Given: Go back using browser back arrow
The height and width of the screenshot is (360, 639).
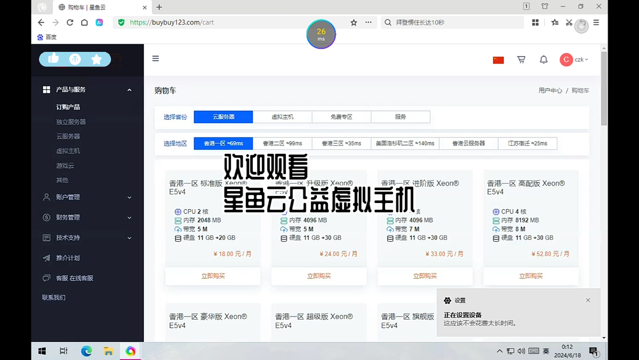Looking at the screenshot, I should pos(41,23).
